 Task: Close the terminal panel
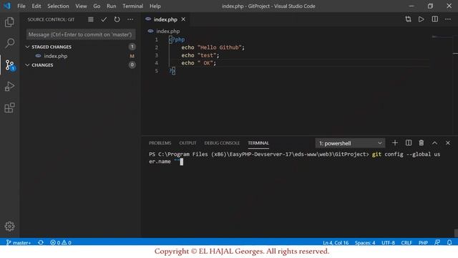pos(448,143)
